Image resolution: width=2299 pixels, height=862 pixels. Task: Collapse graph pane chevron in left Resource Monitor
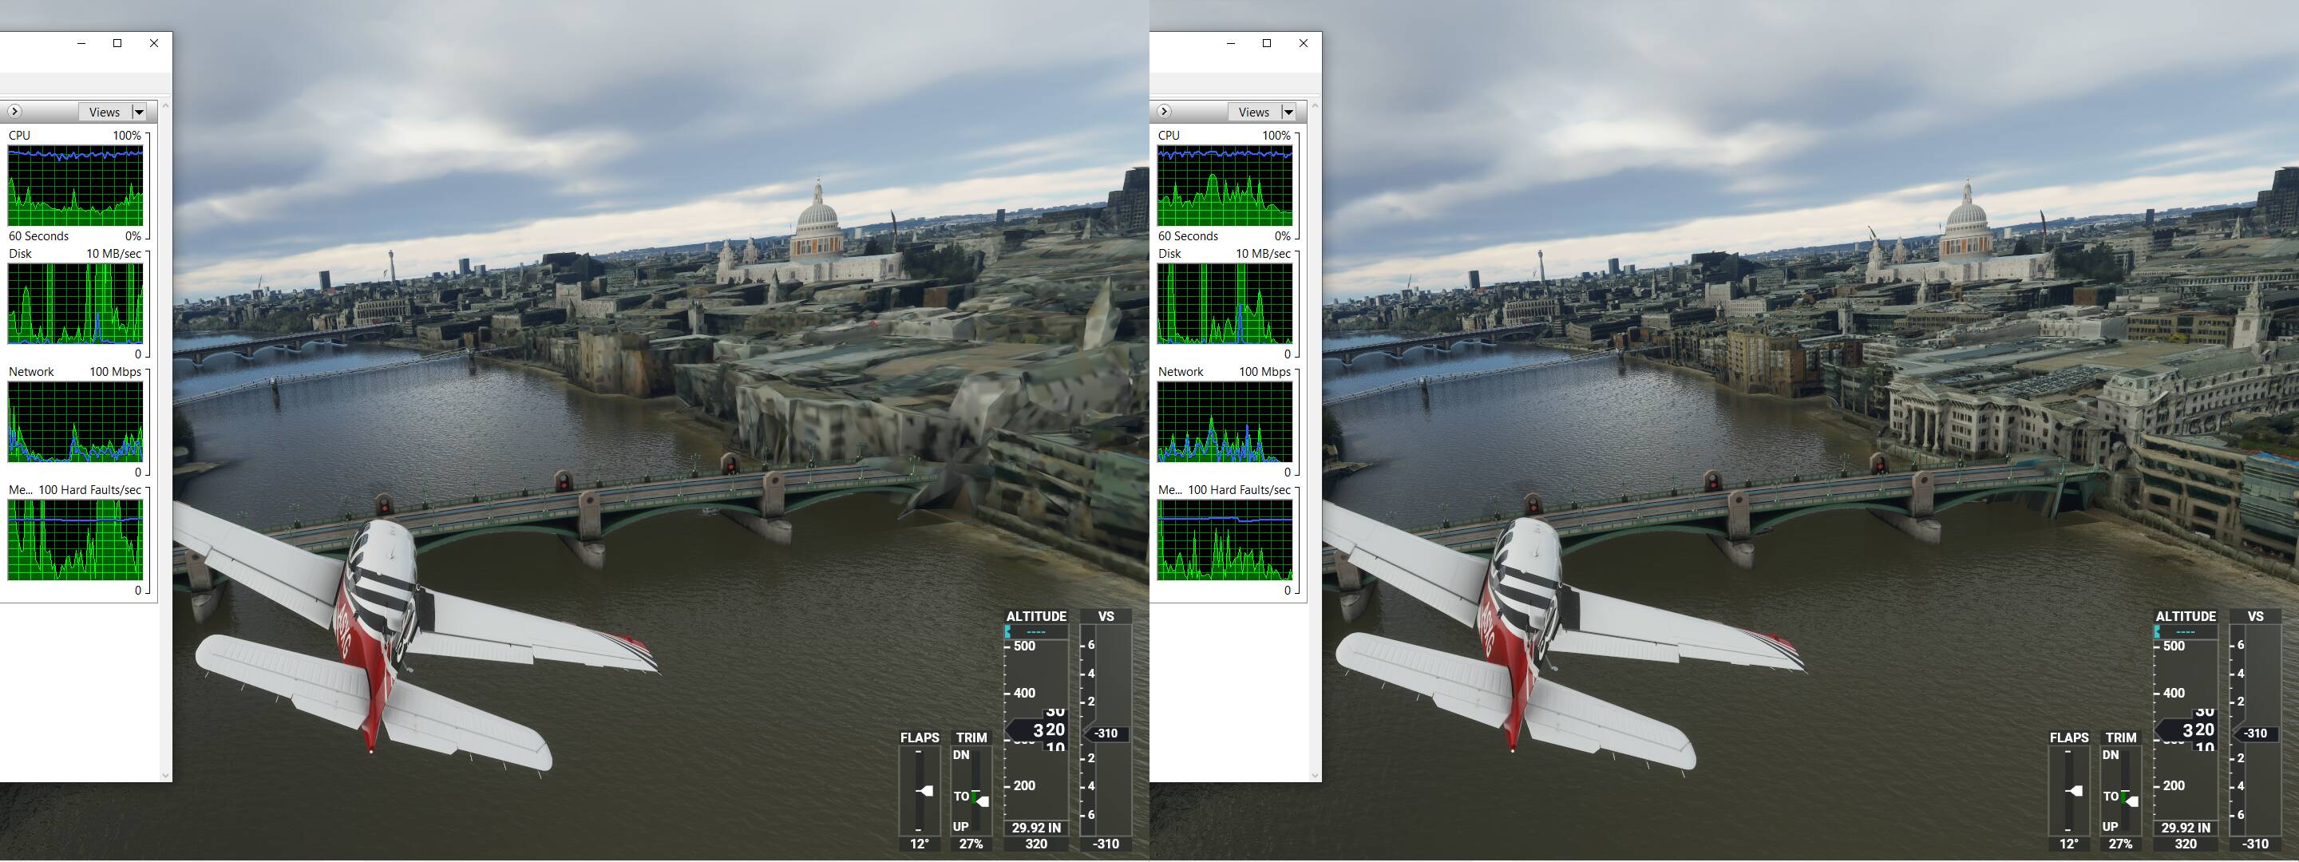(14, 112)
